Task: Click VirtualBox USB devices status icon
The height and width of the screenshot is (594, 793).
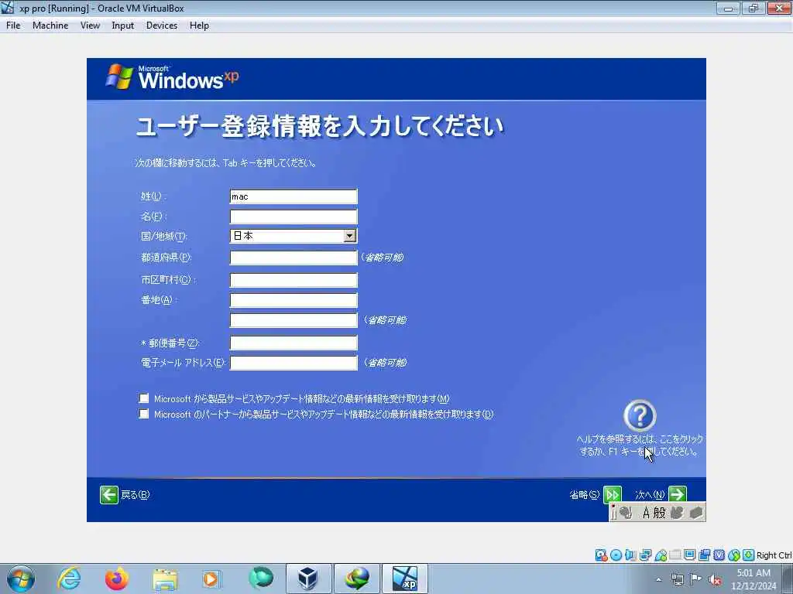Action: [660, 555]
